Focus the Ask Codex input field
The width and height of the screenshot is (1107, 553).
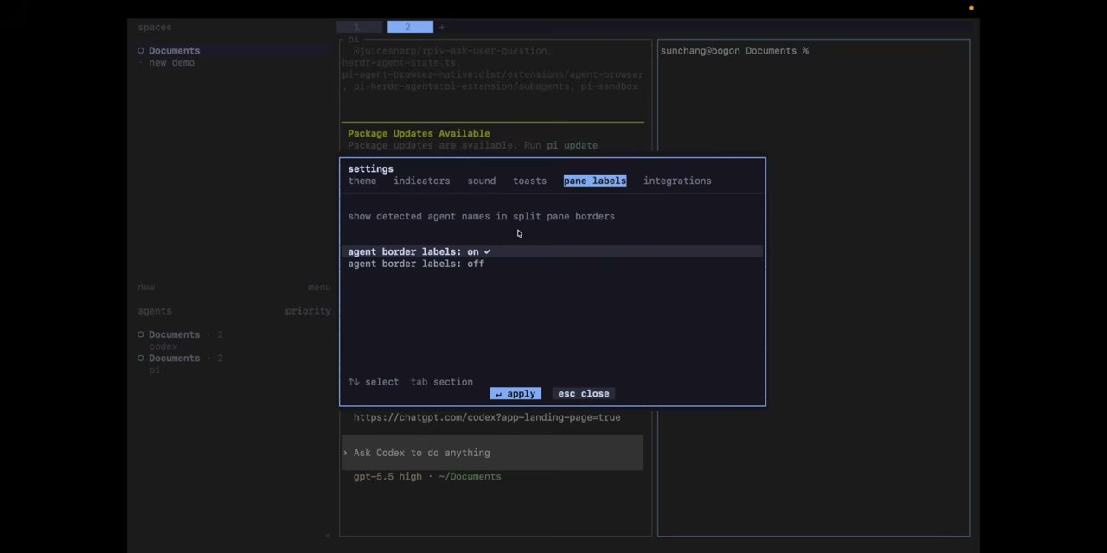pyautogui.click(x=493, y=453)
